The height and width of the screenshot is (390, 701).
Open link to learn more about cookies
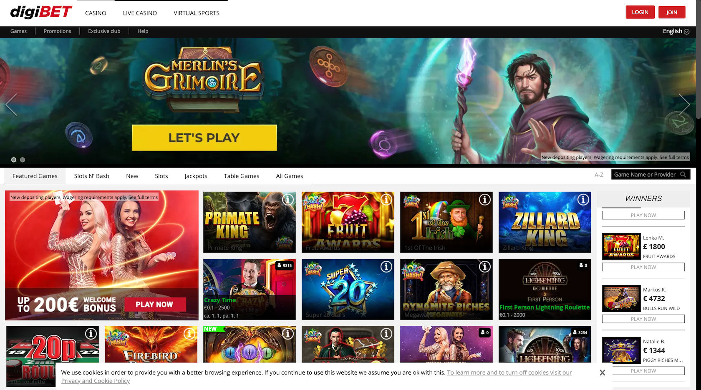tap(509, 372)
